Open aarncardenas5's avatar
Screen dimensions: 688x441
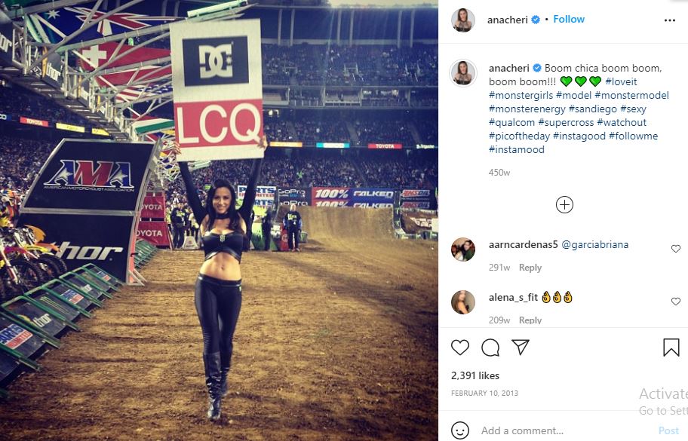(463, 250)
